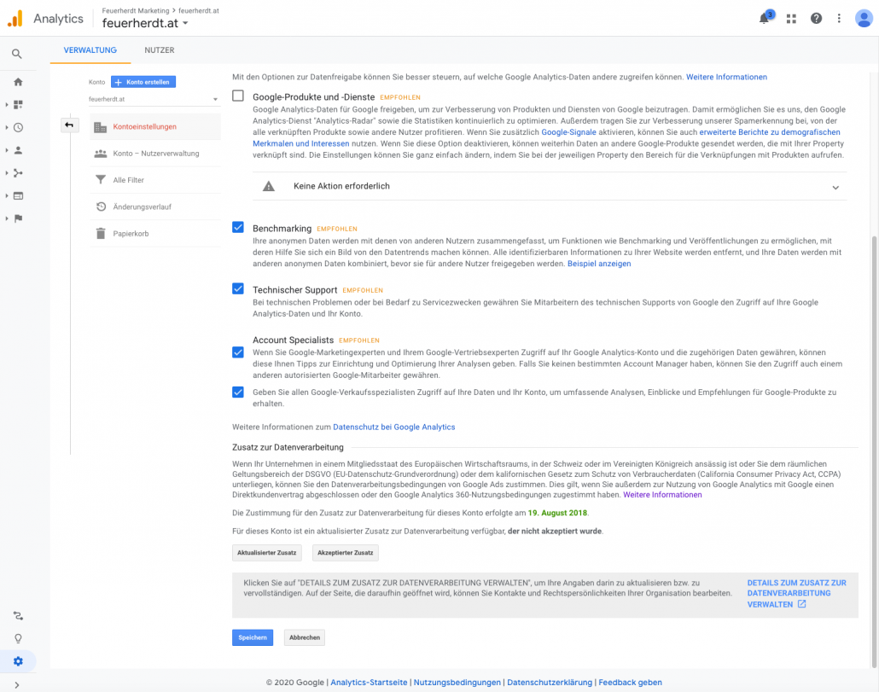Click the funnel icon for Alle Filter
The height and width of the screenshot is (692, 879).
[101, 180]
